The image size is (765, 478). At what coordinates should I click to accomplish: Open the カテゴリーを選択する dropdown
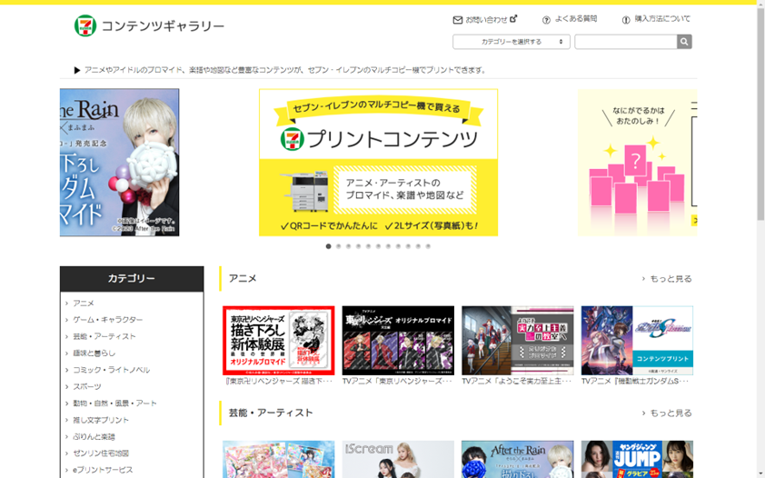coord(511,42)
